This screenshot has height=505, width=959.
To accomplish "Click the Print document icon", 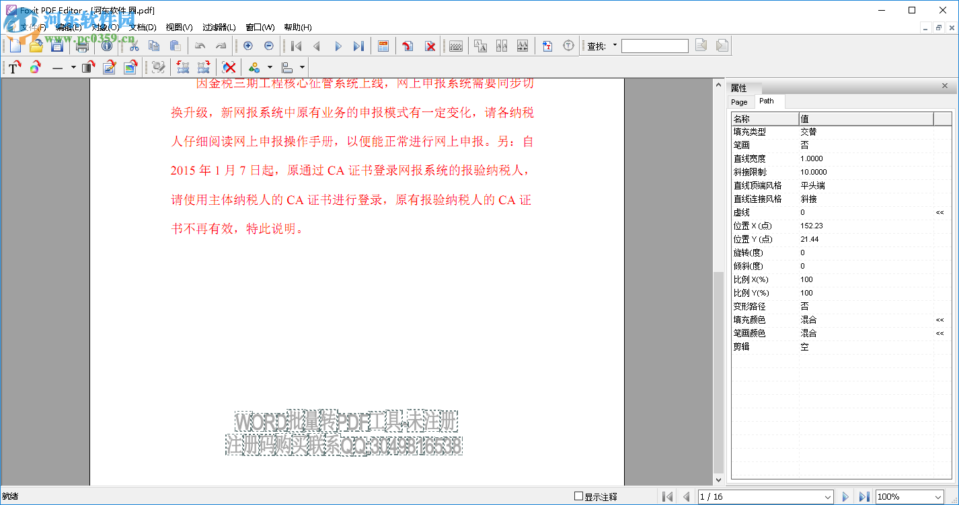I will 83,46.
